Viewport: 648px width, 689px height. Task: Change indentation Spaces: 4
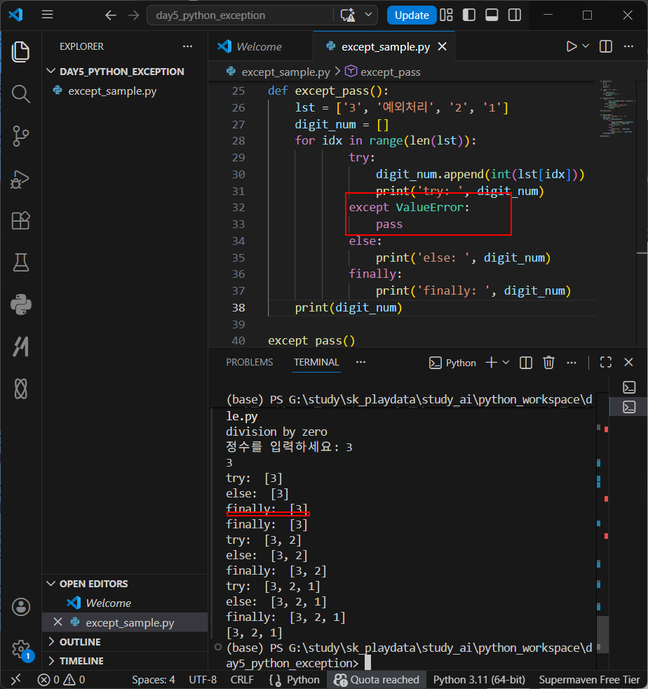[154, 680]
